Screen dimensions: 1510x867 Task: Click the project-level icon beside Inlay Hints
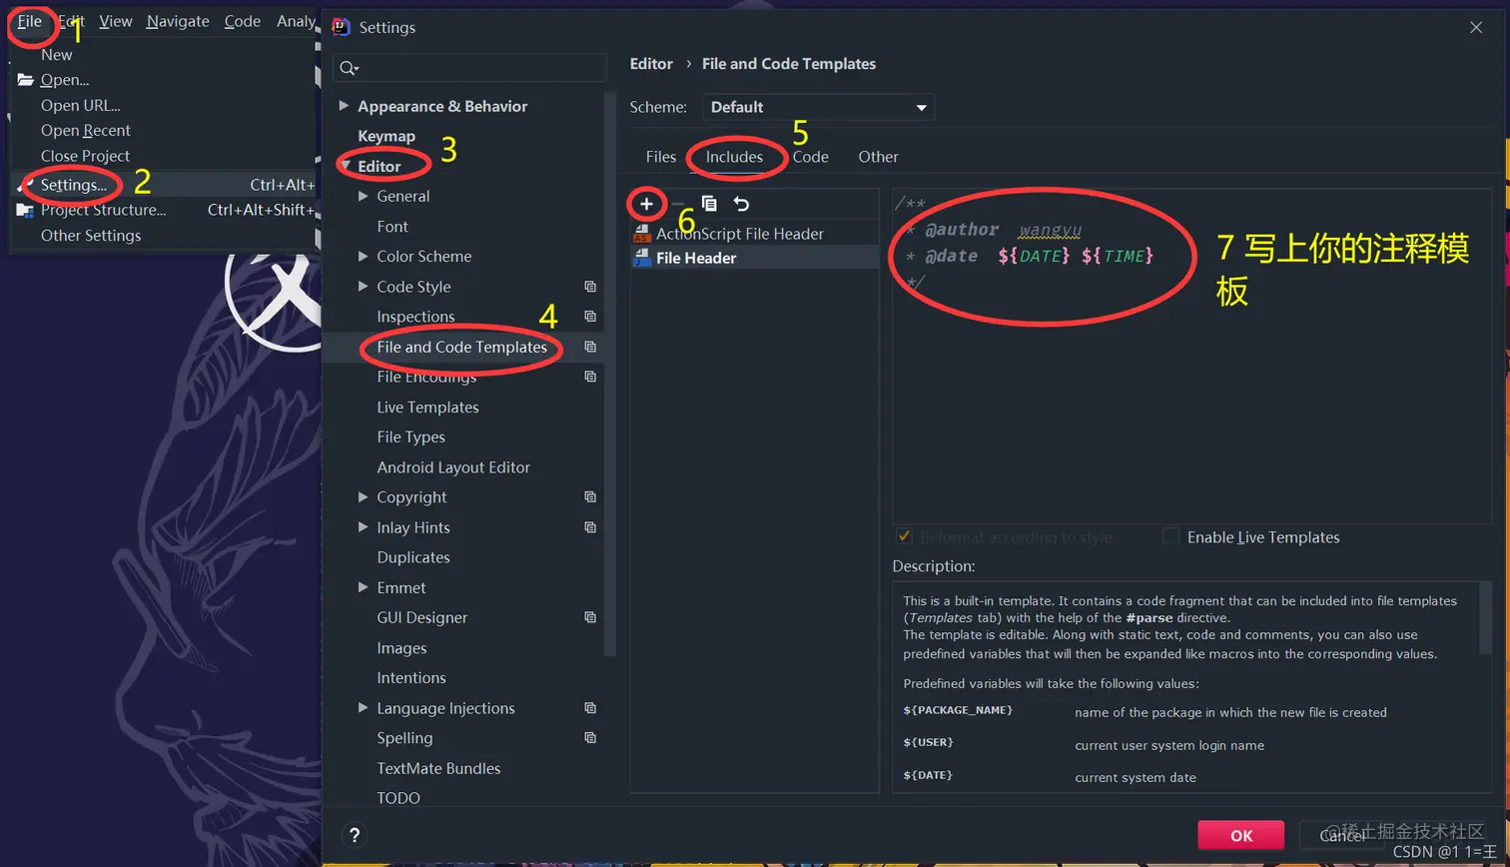(x=590, y=527)
